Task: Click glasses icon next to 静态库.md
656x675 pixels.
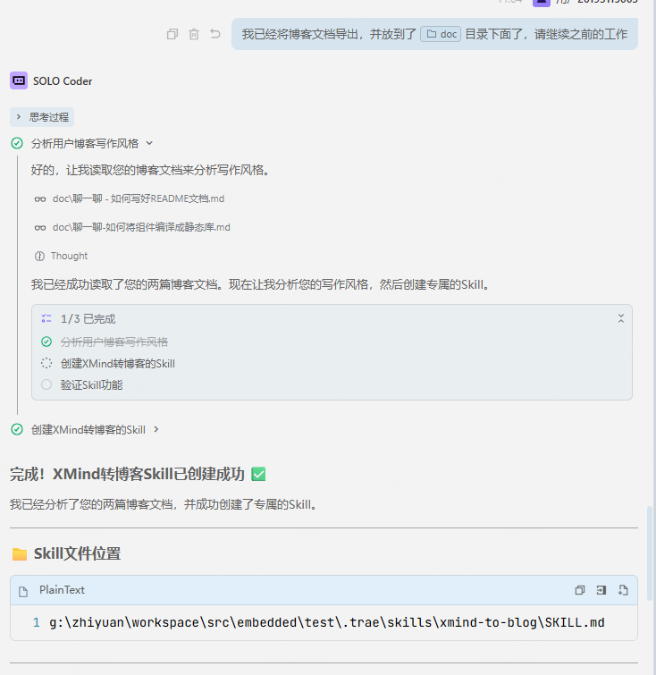Action: coord(40,227)
